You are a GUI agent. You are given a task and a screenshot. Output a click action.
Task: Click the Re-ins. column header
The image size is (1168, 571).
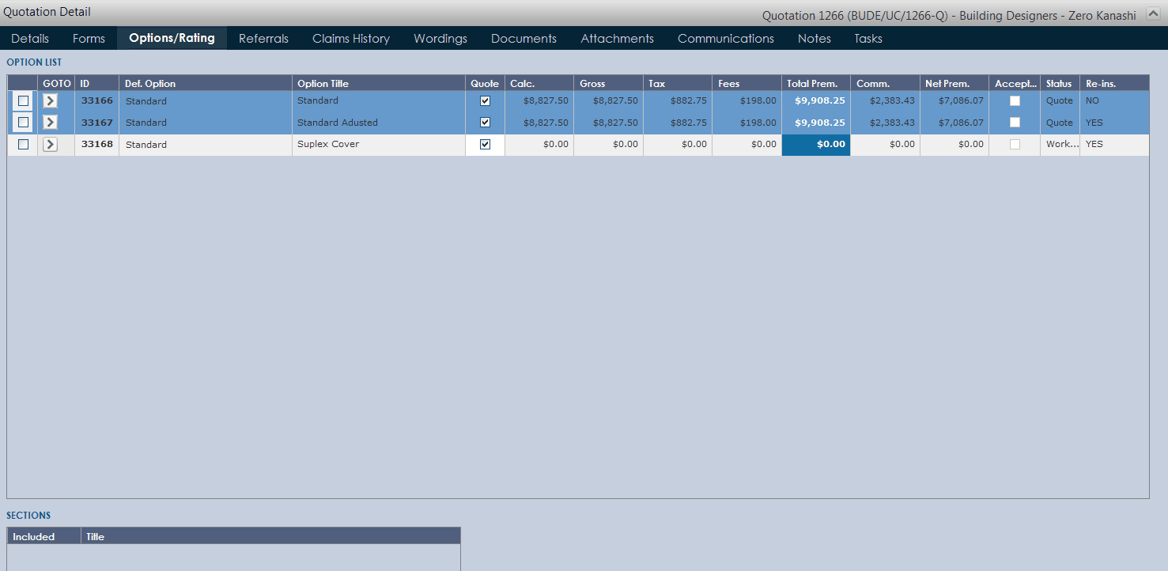tap(1114, 83)
